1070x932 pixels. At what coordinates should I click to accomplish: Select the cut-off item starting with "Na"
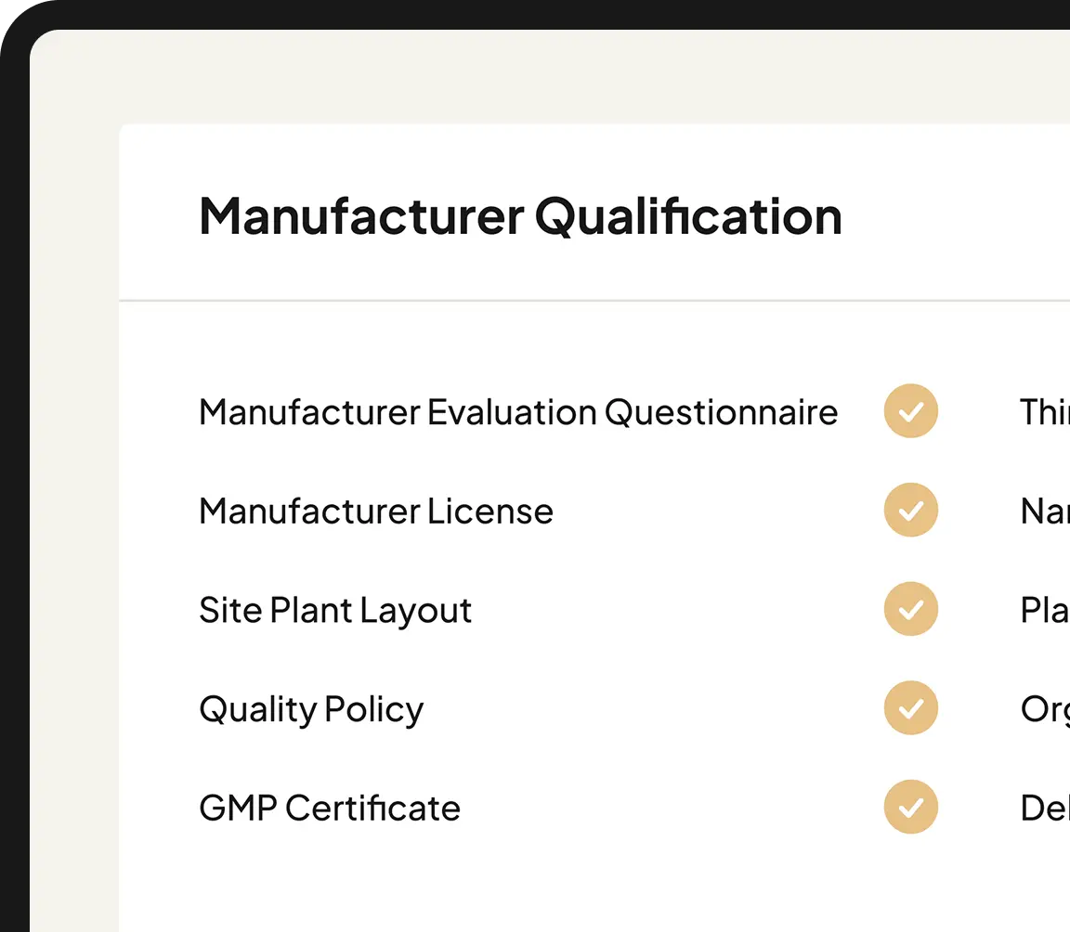coord(1045,511)
